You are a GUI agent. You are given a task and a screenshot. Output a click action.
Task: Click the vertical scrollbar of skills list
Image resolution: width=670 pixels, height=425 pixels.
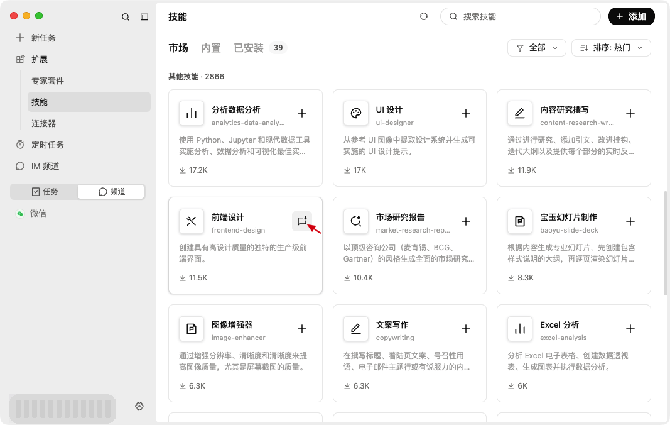pyautogui.click(x=666, y=243)
